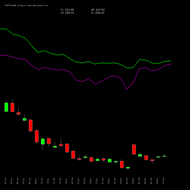Viewport: 190px width, 190px height.
Task: Click the green candlestick for 12 Jan
Action: (43, 141)
